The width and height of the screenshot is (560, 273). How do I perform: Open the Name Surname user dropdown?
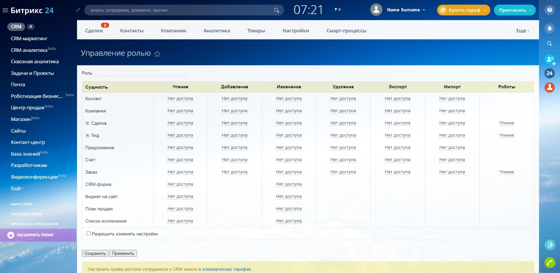tap(406, 10)
